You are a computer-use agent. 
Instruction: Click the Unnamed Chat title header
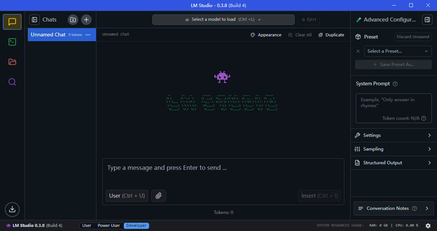(x=116, y=34)
